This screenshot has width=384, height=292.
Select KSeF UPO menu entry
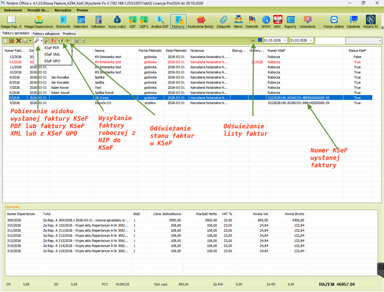[x=52, y=61]
